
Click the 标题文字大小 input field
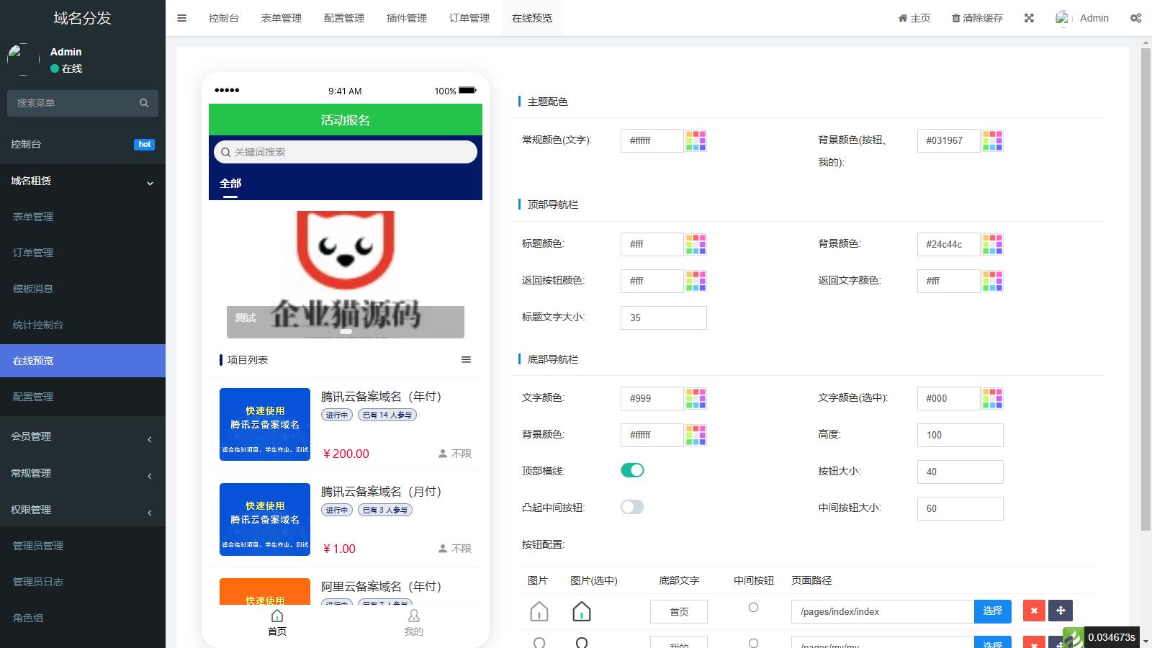(663, 318)
